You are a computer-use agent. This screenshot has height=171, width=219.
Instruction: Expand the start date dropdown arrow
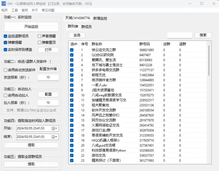57,128
